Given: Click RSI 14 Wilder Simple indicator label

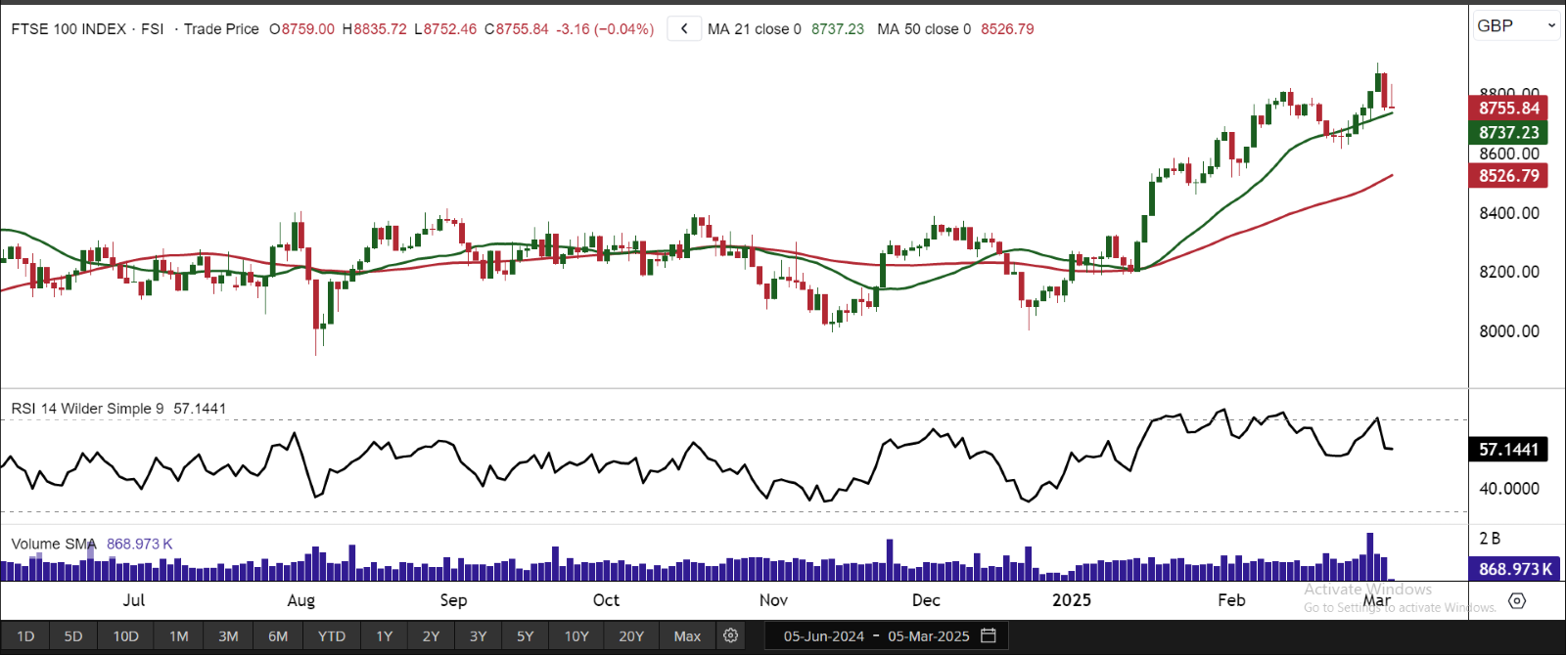Looking at the screenshot, I should pyautogui.click(x=87, y=409).
